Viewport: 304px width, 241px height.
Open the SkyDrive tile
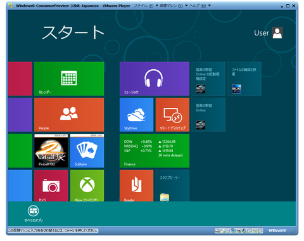point(136,115)
